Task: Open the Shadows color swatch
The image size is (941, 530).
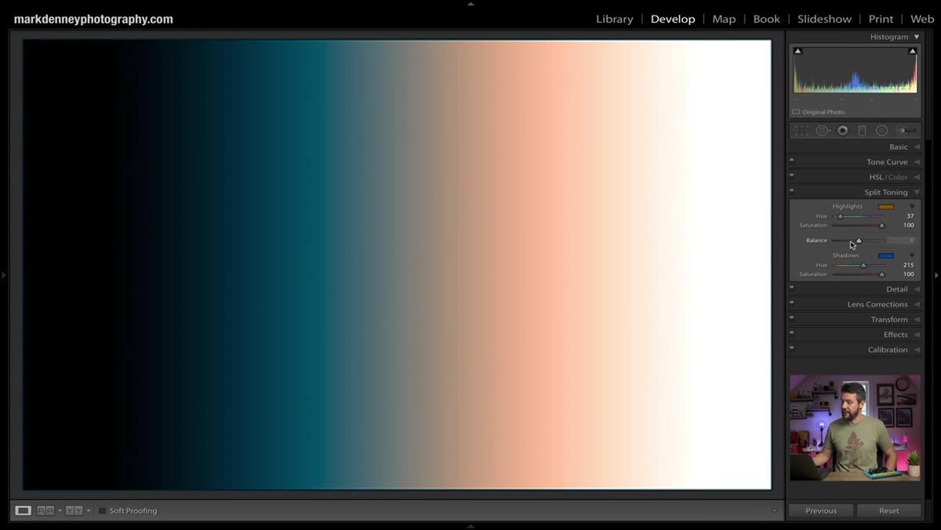Action: 885,256
